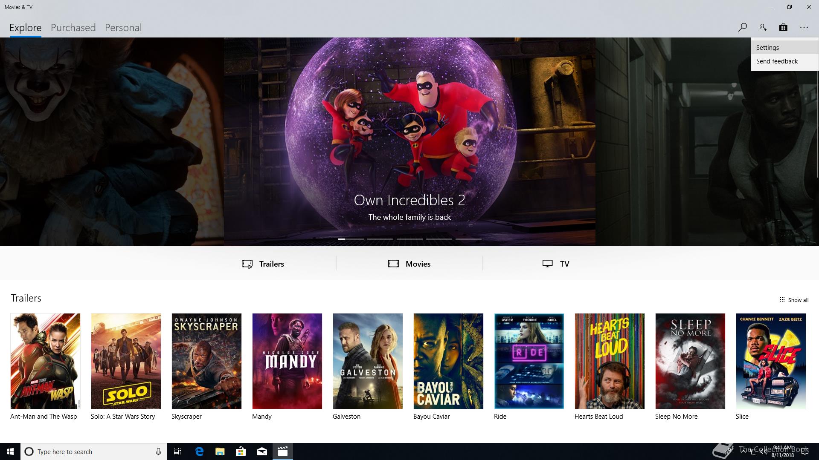This screenshot has width=819, height=460.
Task: Switch to the Personal tab
Action: [123, 28]
